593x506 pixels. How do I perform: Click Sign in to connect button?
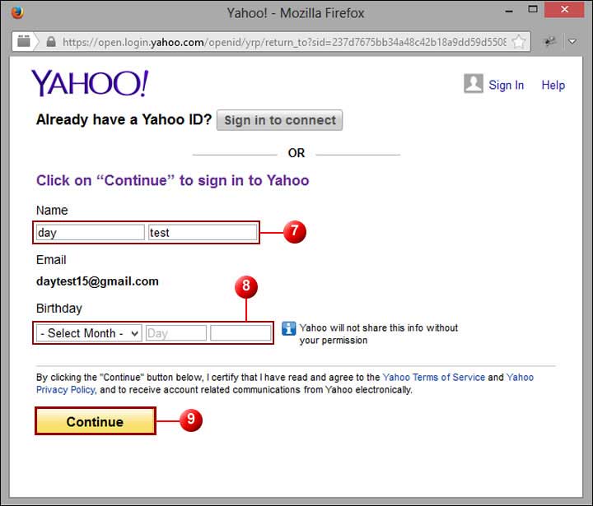point(279,120)
